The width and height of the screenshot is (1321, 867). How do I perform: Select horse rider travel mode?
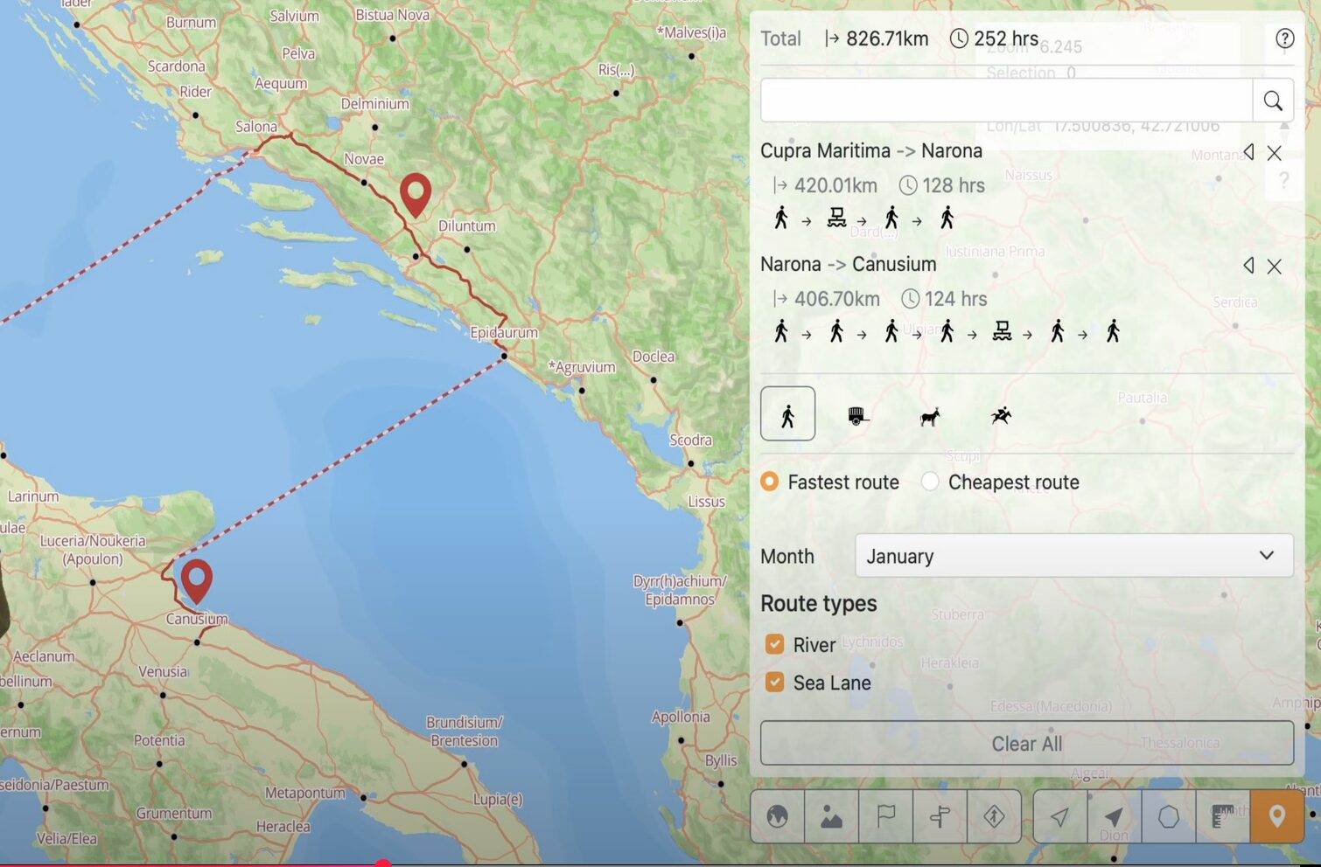[x=1001, y=416]
